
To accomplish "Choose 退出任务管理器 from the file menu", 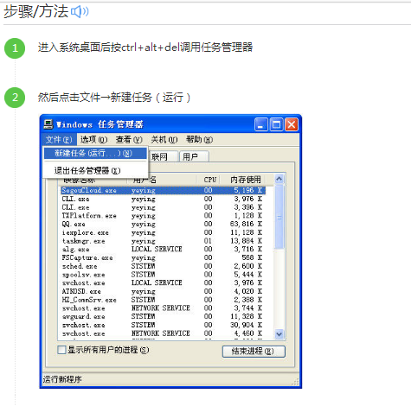I will click(95, 170).
